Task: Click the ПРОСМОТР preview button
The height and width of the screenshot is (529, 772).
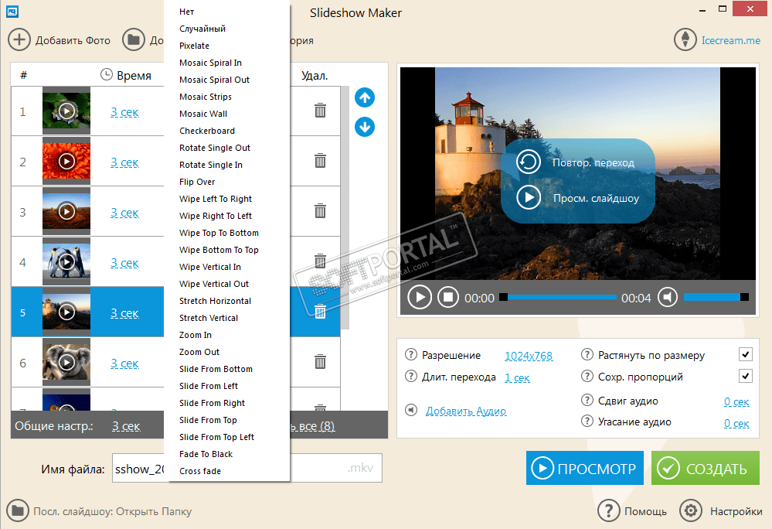Action: [585, 468]
